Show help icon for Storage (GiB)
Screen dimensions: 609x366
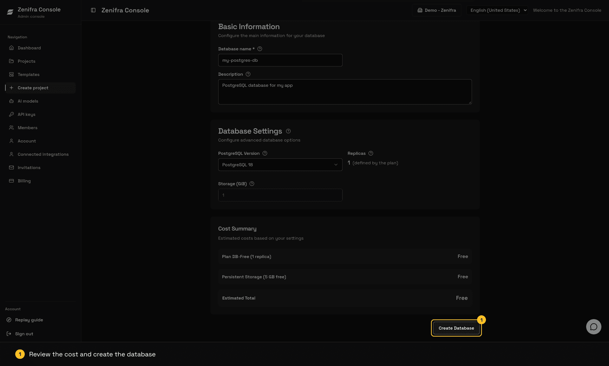(x=252, y=184)
